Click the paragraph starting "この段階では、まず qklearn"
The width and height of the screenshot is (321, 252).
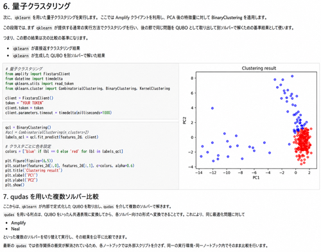click(149, 28)
